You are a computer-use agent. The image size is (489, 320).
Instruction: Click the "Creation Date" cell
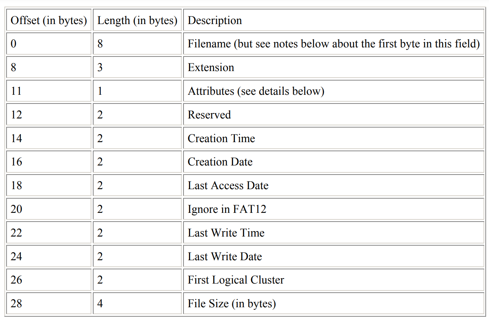pyautogui.click(x=220, y=162)
